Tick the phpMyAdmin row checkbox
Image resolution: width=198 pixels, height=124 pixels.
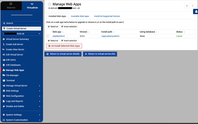point(48,36)
